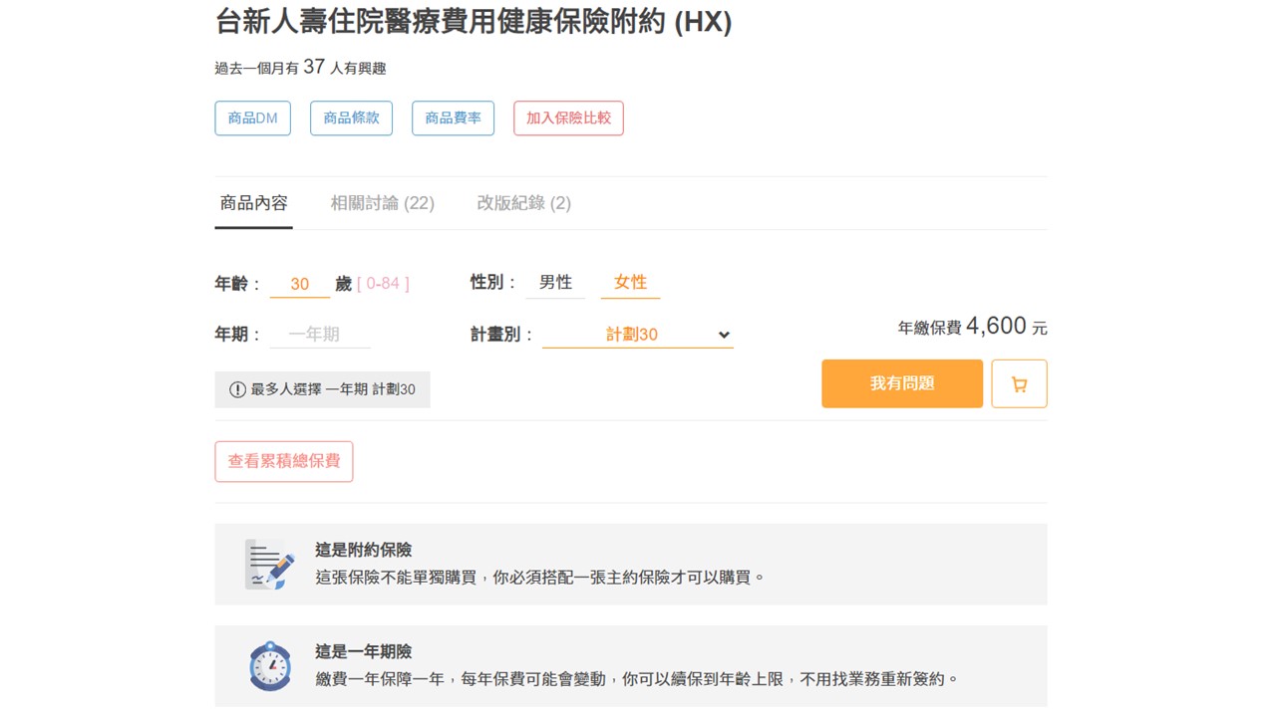1276x717 pixels.
Task: Click the stopwatch one-year term icon
Action: [270, 666]
